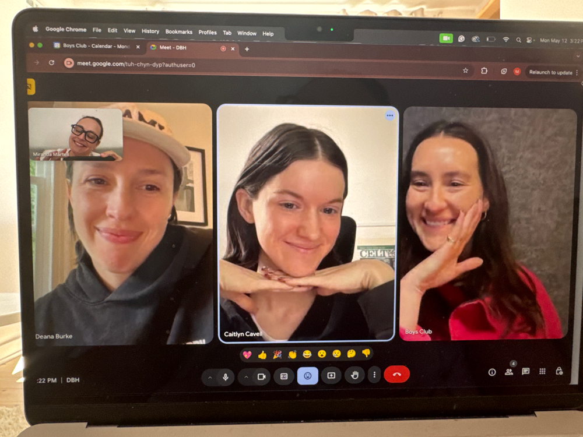
Task: Send the clapping hands reaction
Action: [x=292, y=354]
